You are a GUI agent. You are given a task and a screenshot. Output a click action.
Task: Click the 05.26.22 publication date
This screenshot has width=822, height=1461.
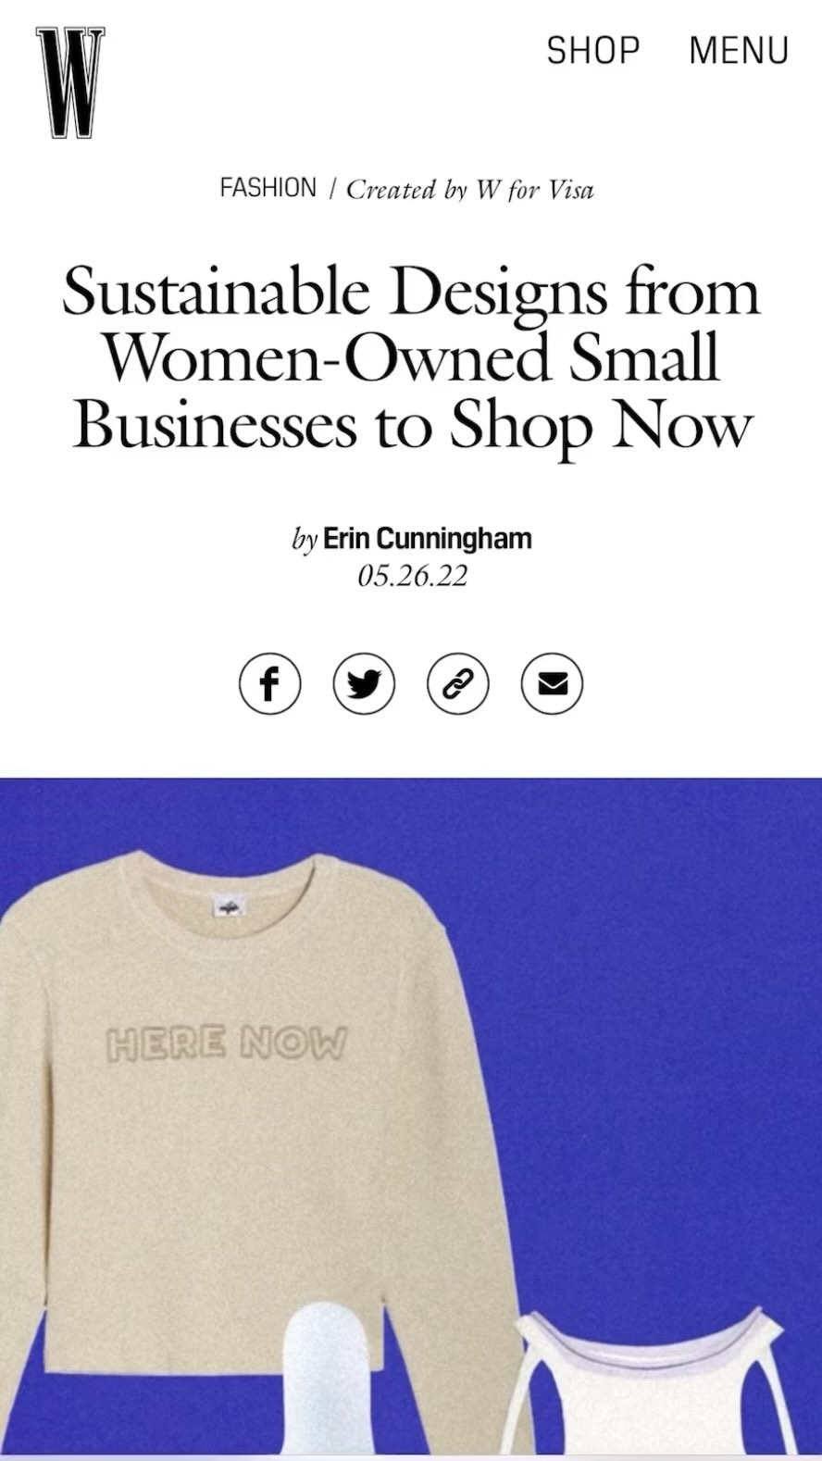412,576
